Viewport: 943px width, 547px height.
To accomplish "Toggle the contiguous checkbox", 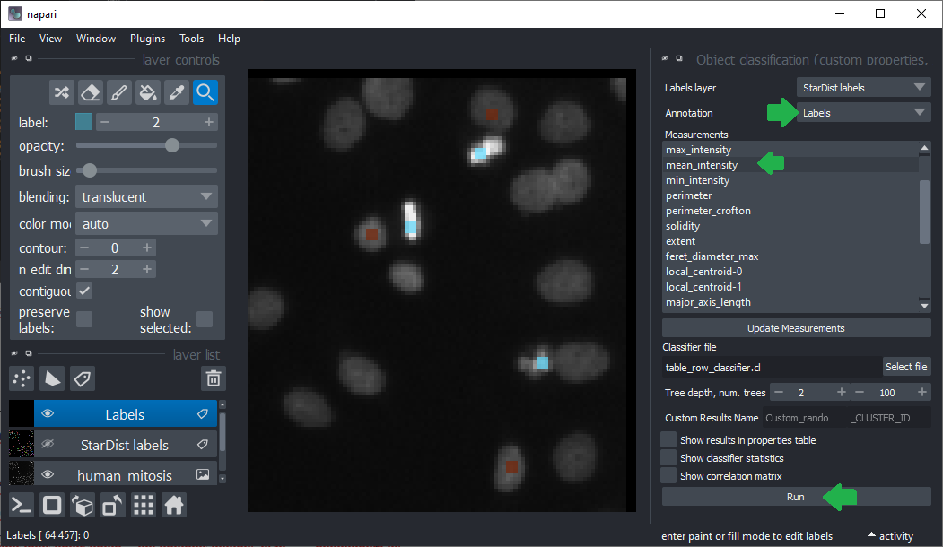I will 84,291.
